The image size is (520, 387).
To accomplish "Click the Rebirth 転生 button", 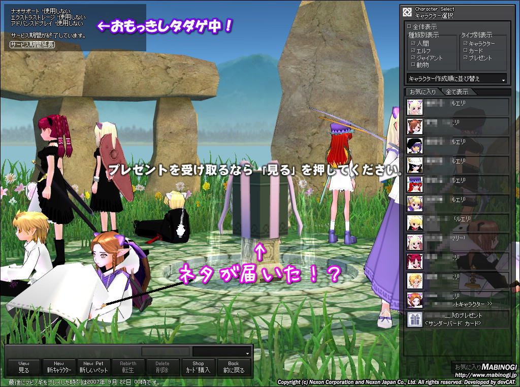I will pyautogui.click(x=128, y=367).
